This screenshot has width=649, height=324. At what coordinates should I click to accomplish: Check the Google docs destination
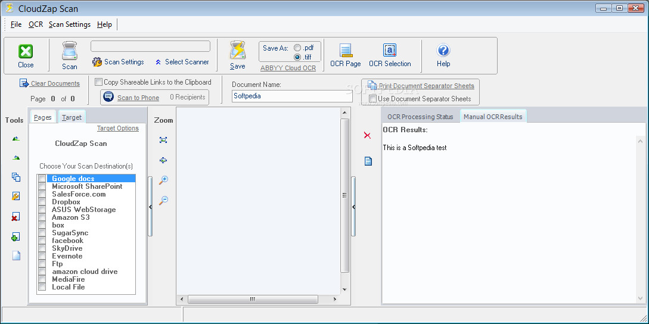click(42, 179)
